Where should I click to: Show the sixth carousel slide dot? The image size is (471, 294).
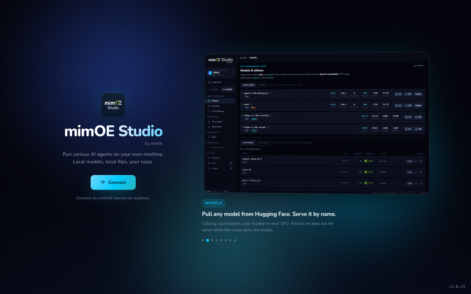[226, 240]
